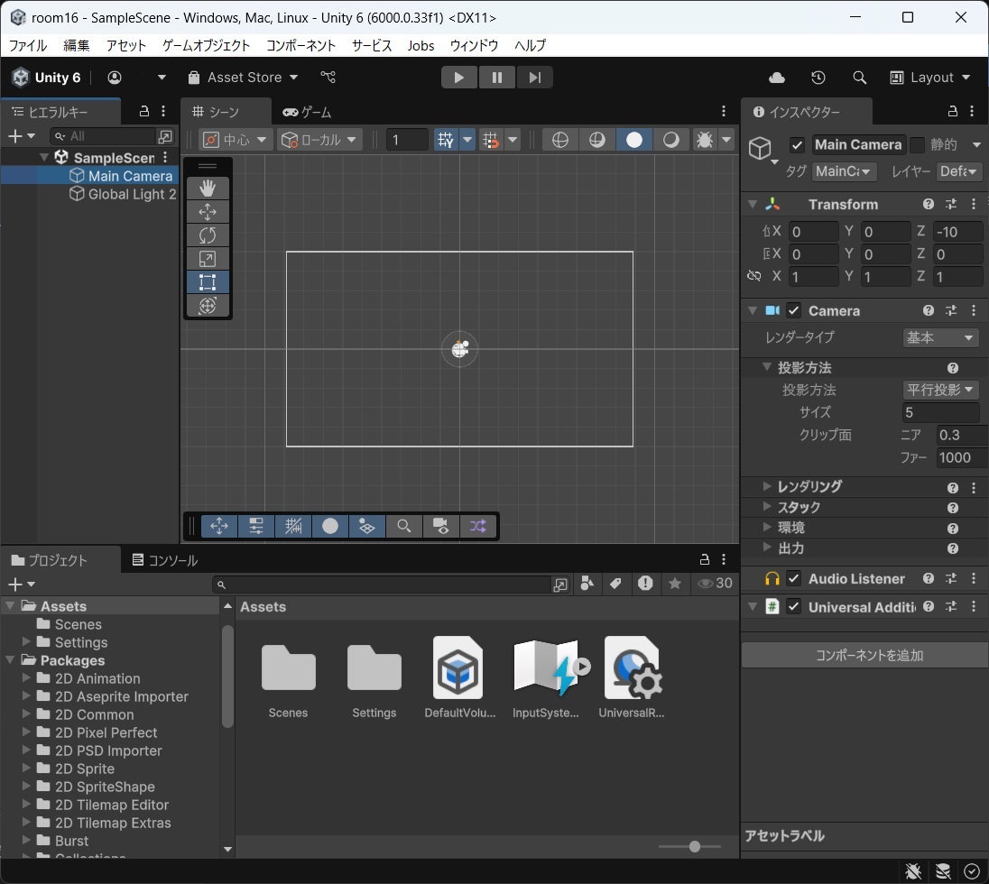Select the Rotate tool in scene view
This screenshot has width=989, height=884.
click(208, 235)
